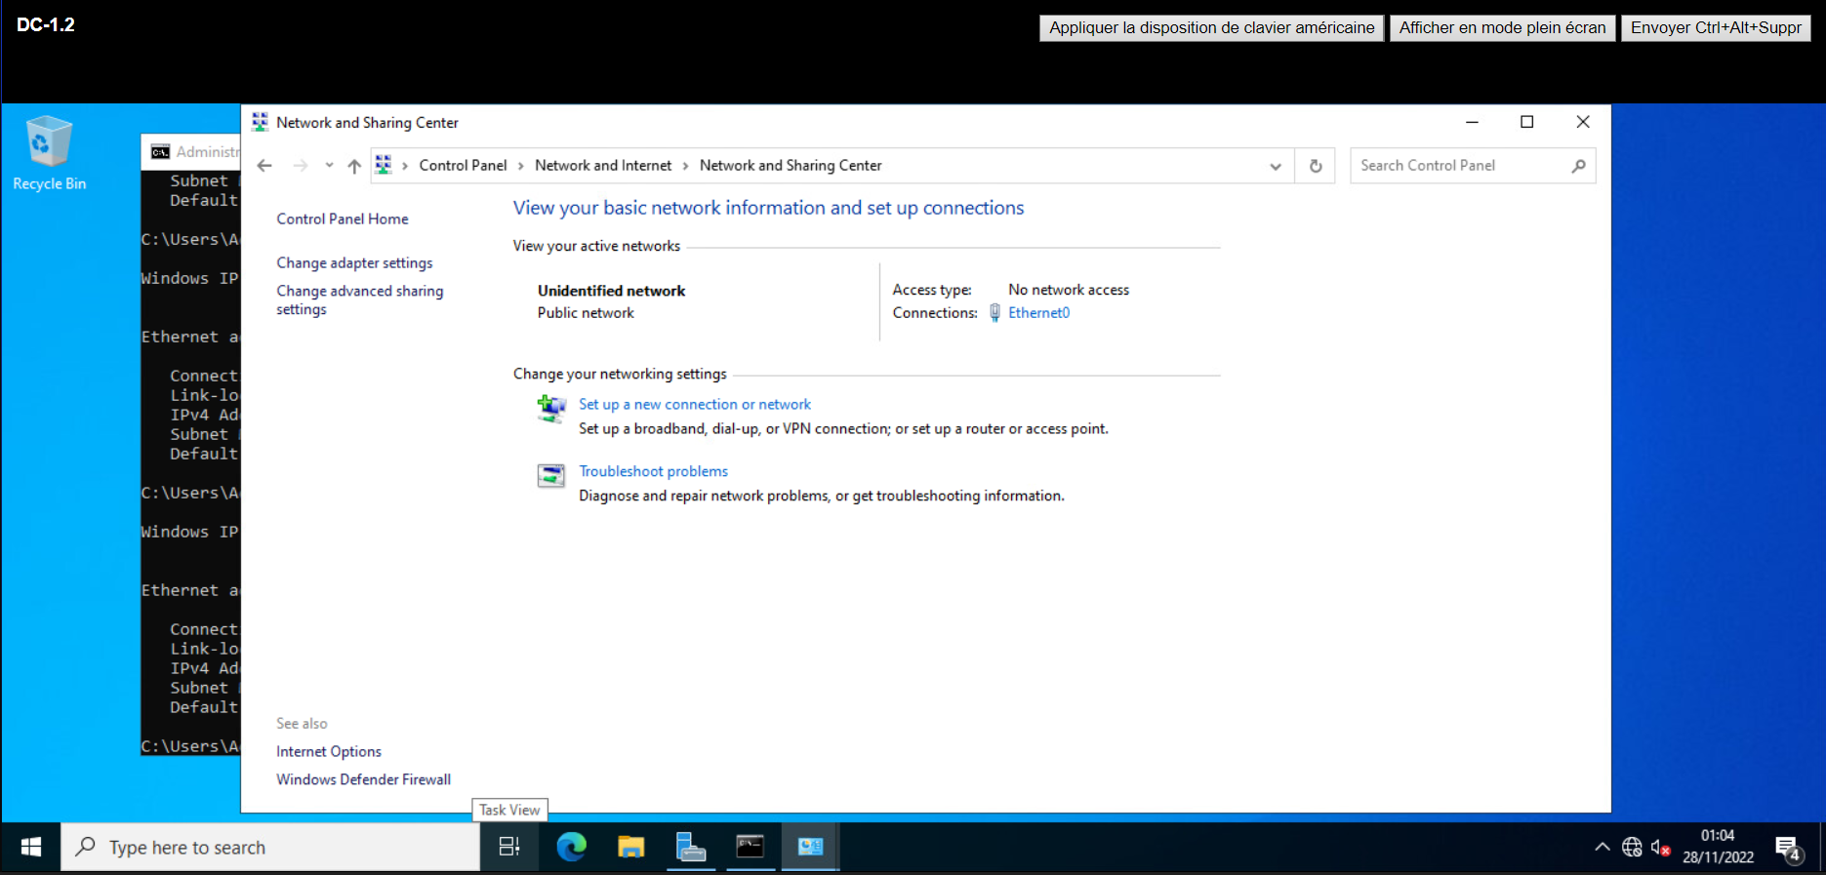
Task: Open the Ethernet0 connection link
Action: pos(1039,313)
